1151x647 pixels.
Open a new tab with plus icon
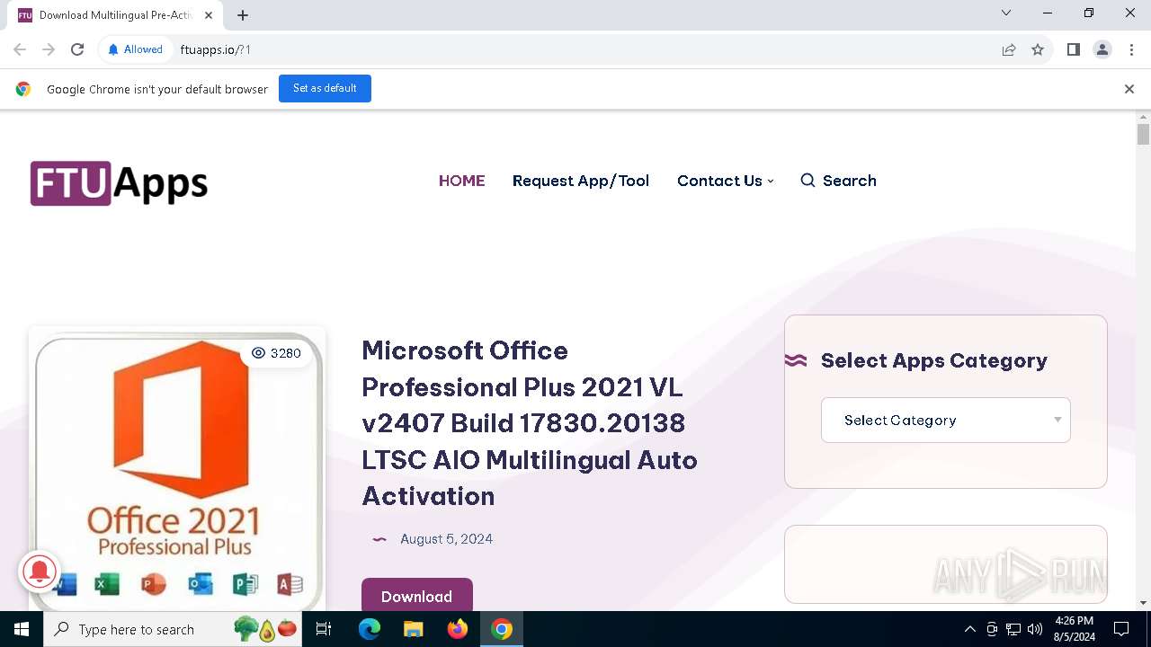(243, 15)
